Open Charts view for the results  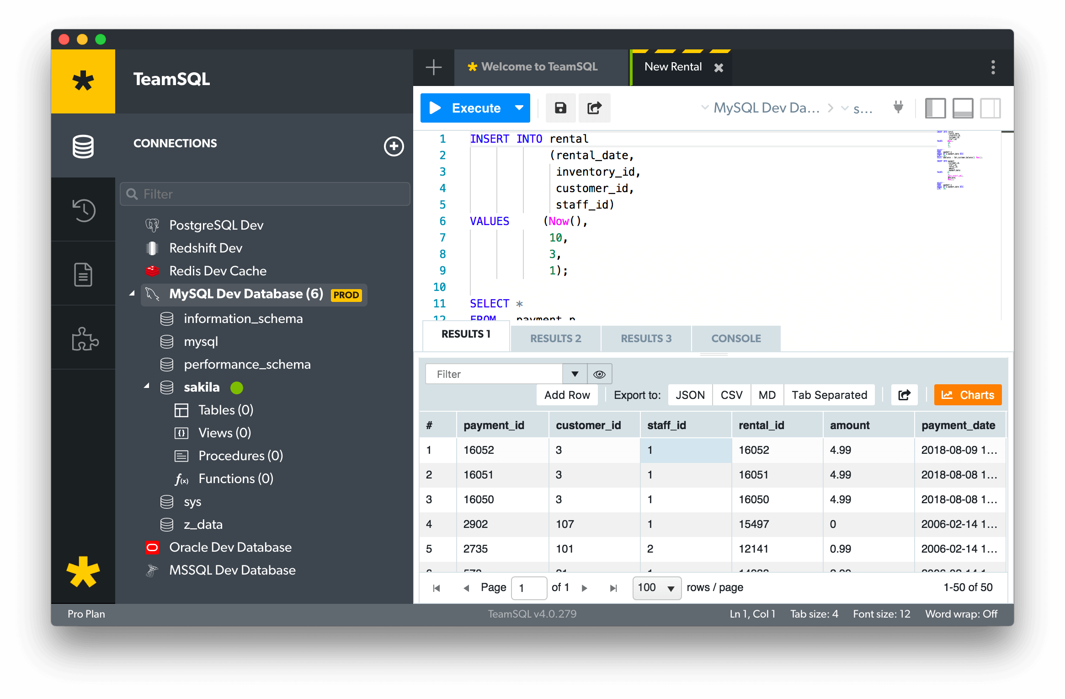click(x=968, y=394)
